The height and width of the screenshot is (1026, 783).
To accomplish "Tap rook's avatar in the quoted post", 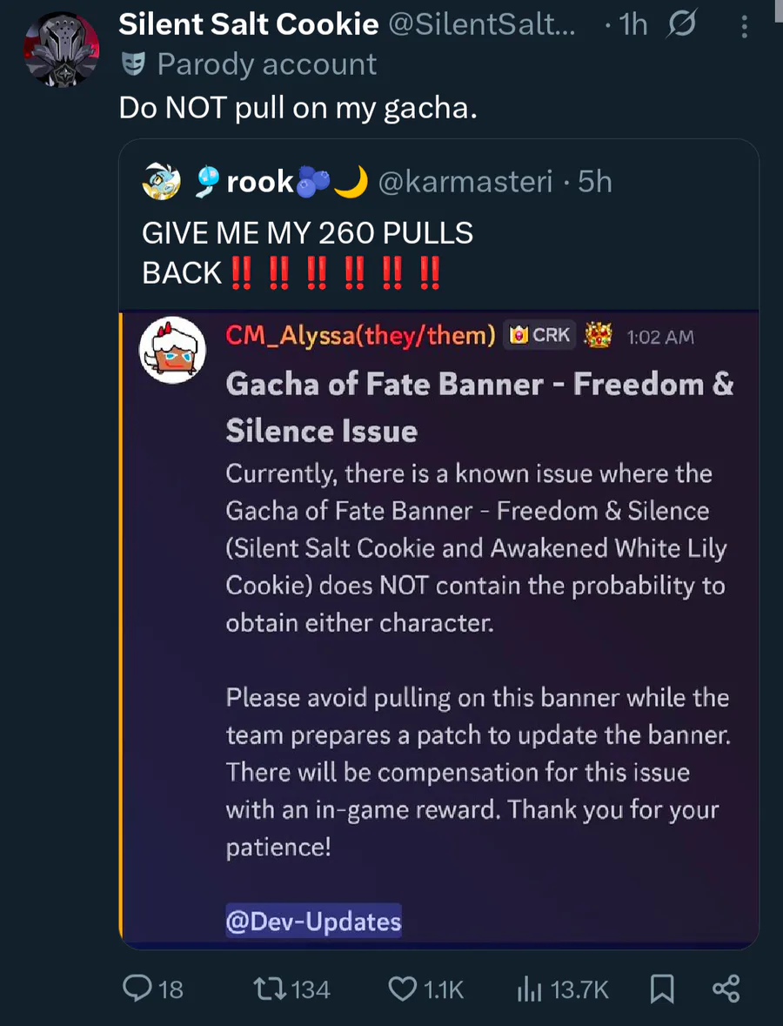I will [x=162, y=182].
